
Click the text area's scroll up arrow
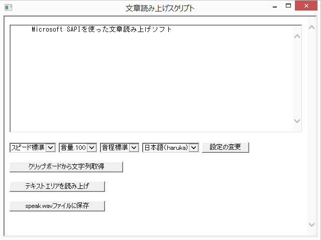pyautogui.click(x=296, y=36)
